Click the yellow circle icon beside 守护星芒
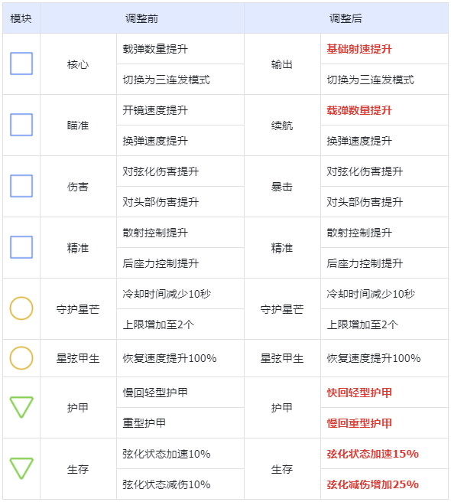The image size is (451, 502). [x=21, y=308]
